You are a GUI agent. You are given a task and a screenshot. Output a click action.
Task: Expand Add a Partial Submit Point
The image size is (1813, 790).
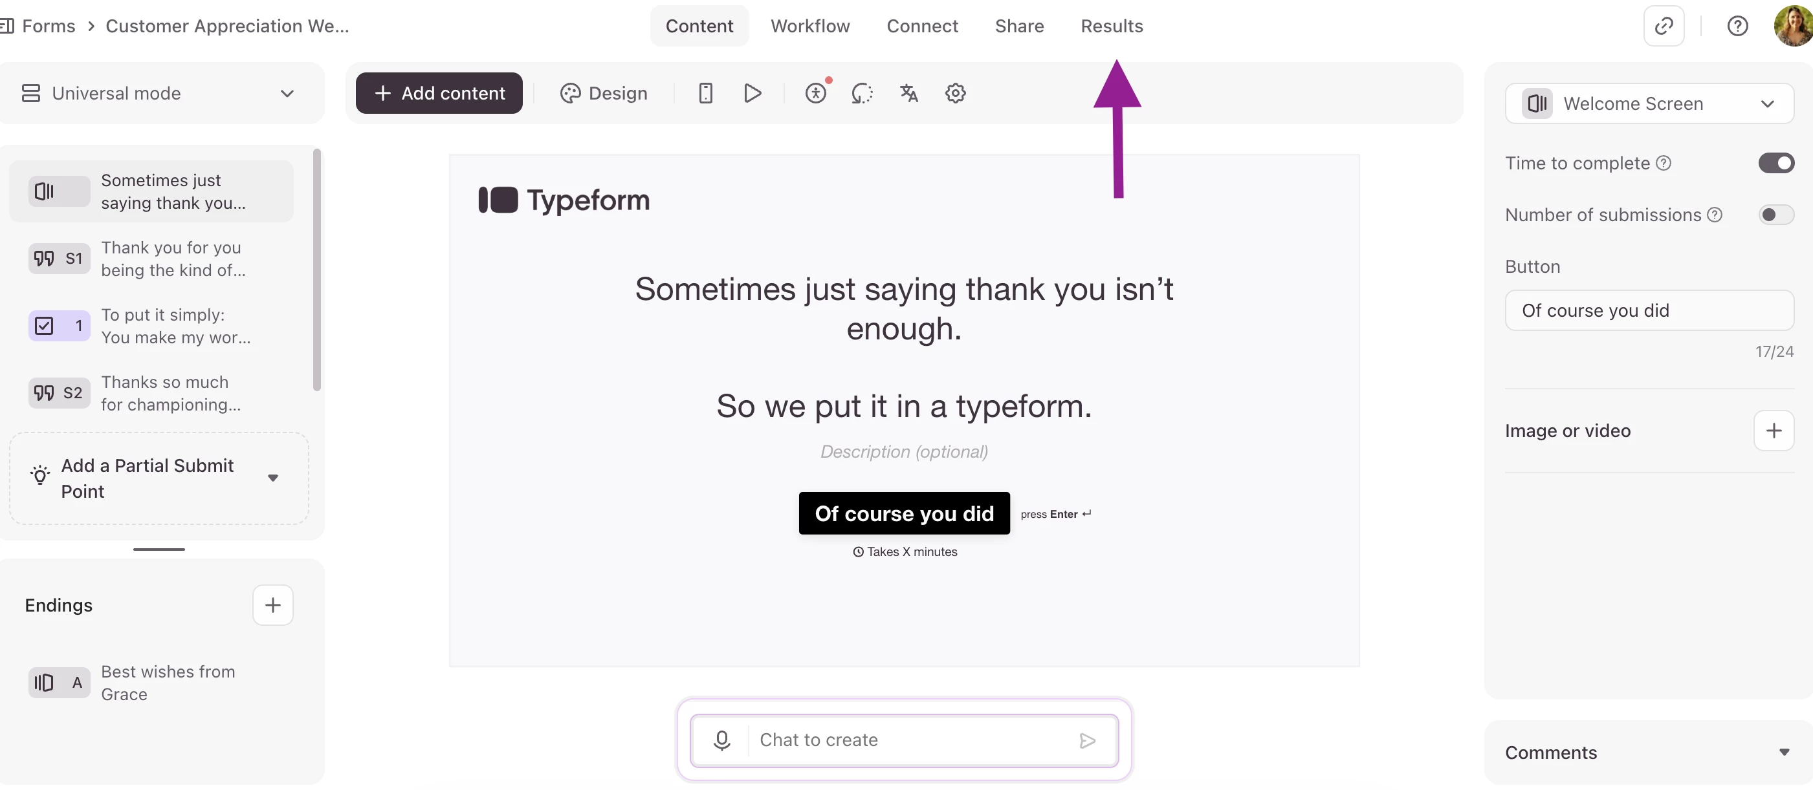pos(272,478)
